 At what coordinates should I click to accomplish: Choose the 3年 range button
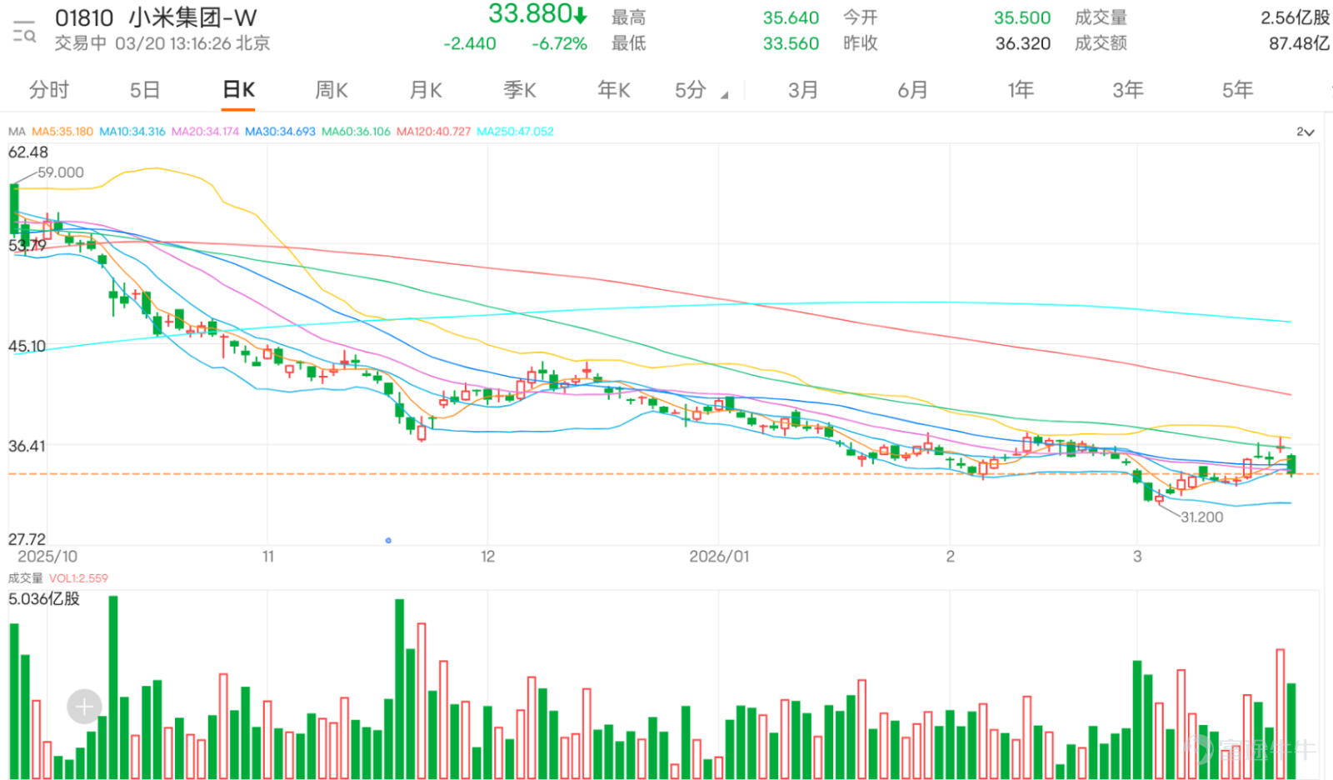coord(1128,90)
